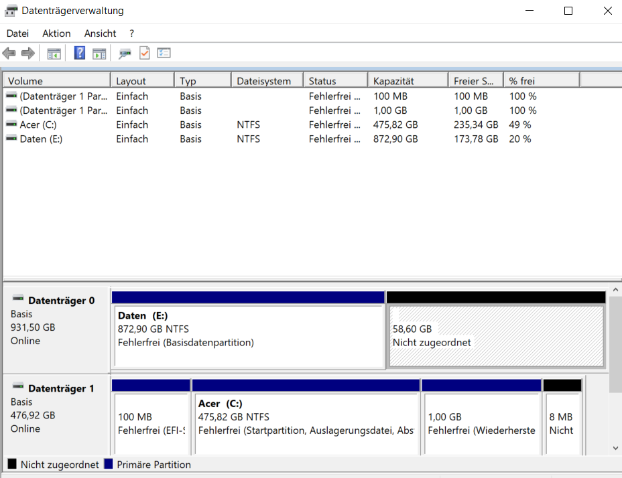Click the 20 % free cell

point(520,139)
